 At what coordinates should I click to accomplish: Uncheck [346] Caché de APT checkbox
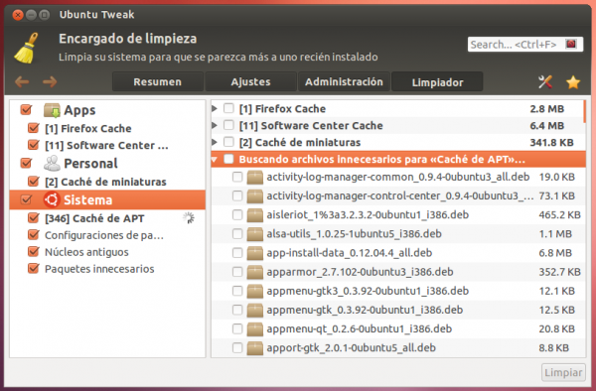click(x=34, y=218)
